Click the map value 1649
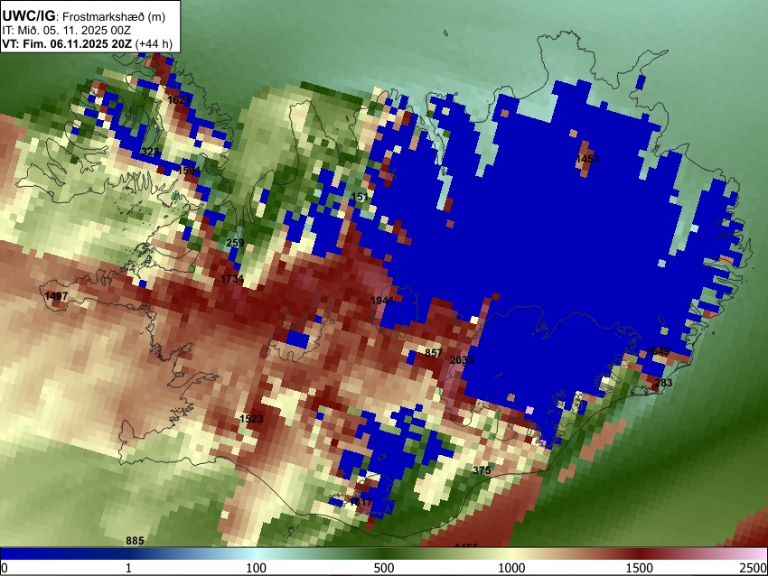This screenshot has height=576, width=768. tap(658, 351)
